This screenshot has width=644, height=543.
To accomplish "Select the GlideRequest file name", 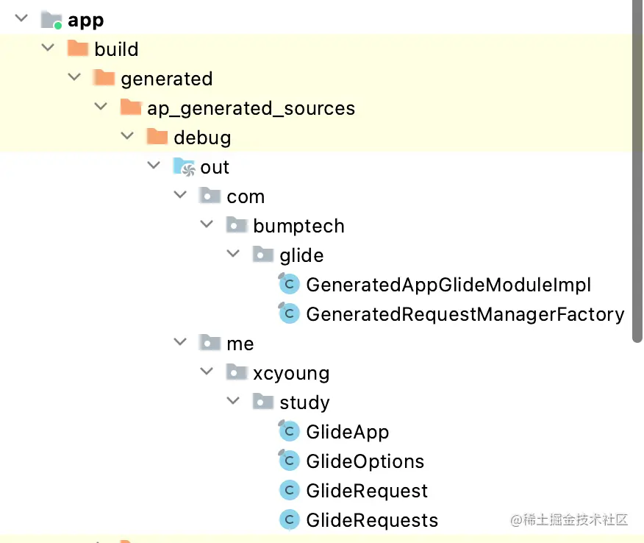I will [x=367, y=491].
